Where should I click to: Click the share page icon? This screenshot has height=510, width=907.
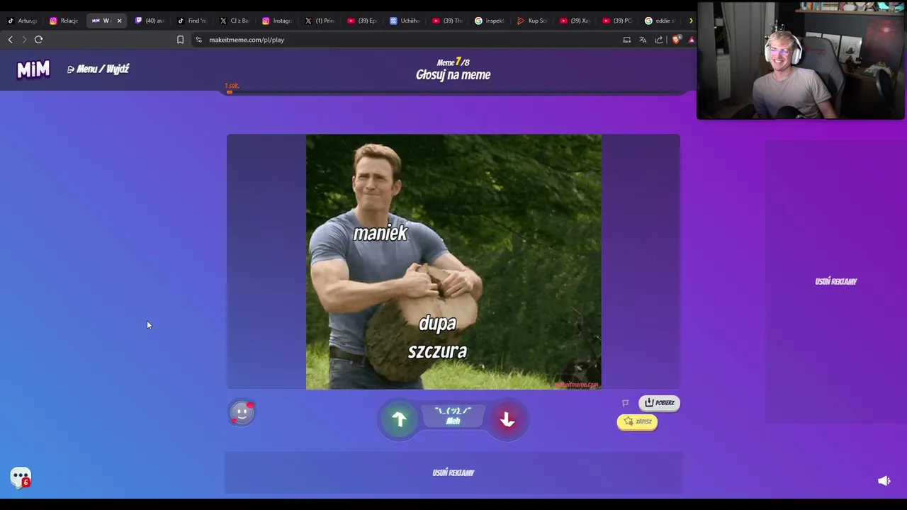(659, 40)
